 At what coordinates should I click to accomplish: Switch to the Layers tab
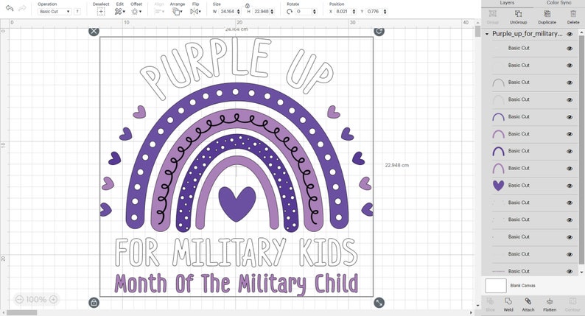507,3
